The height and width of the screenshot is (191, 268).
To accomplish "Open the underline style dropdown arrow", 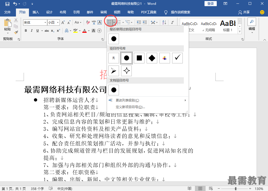I will [x=42, y=31].
